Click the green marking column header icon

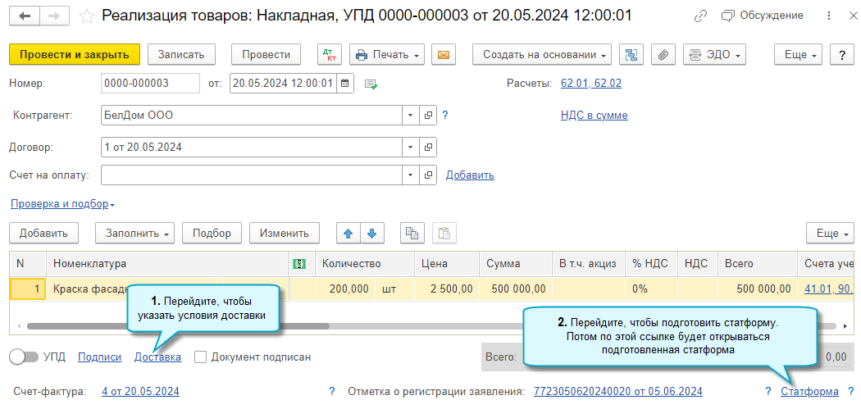click(x=300, y=264)
